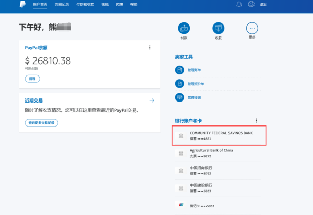The image size is (313, 215).
Task: Open 交易记录 menu item
Action: (x=62, y=4)
